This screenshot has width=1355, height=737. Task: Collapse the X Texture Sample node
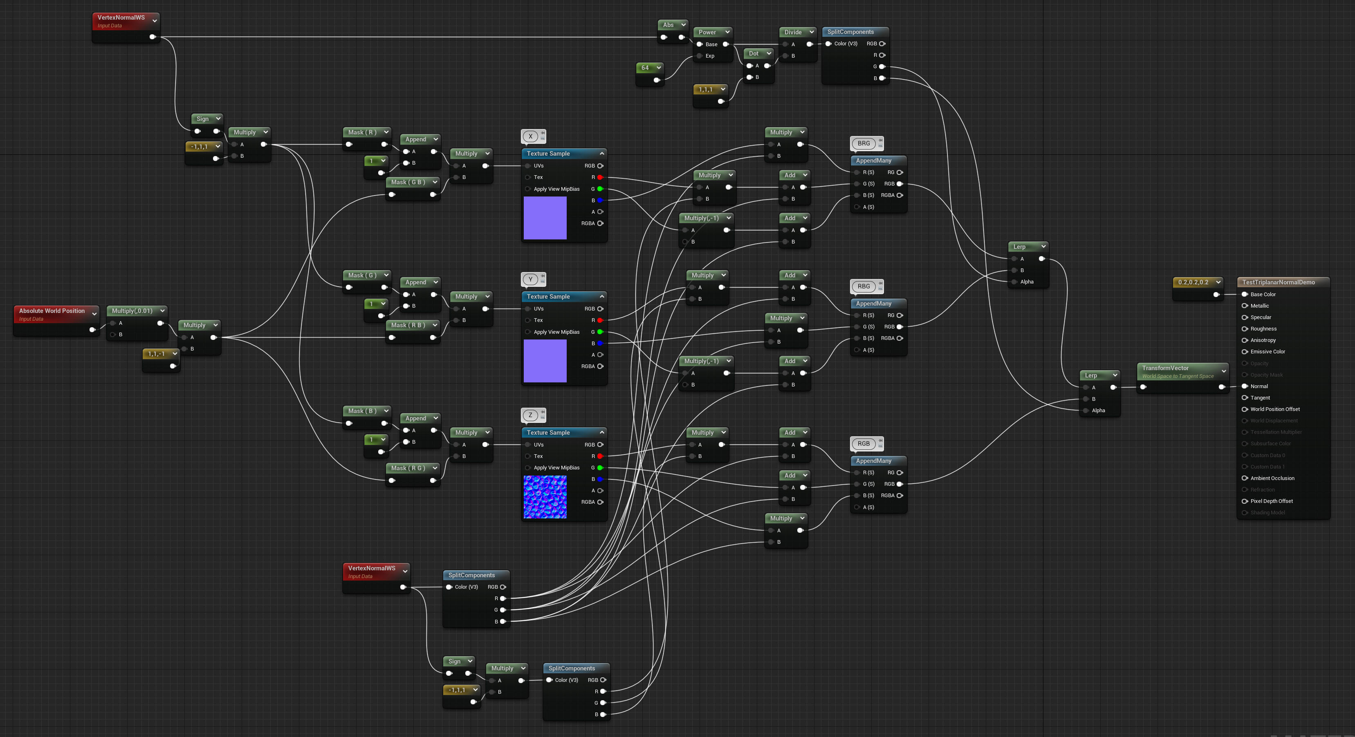tap(602, 154)
